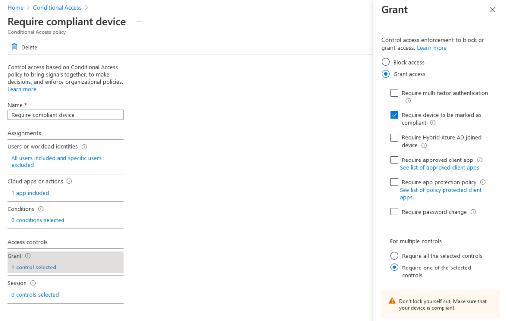Click the Conditions info icon
Screen dimensions: 508x321
(41, 209)
